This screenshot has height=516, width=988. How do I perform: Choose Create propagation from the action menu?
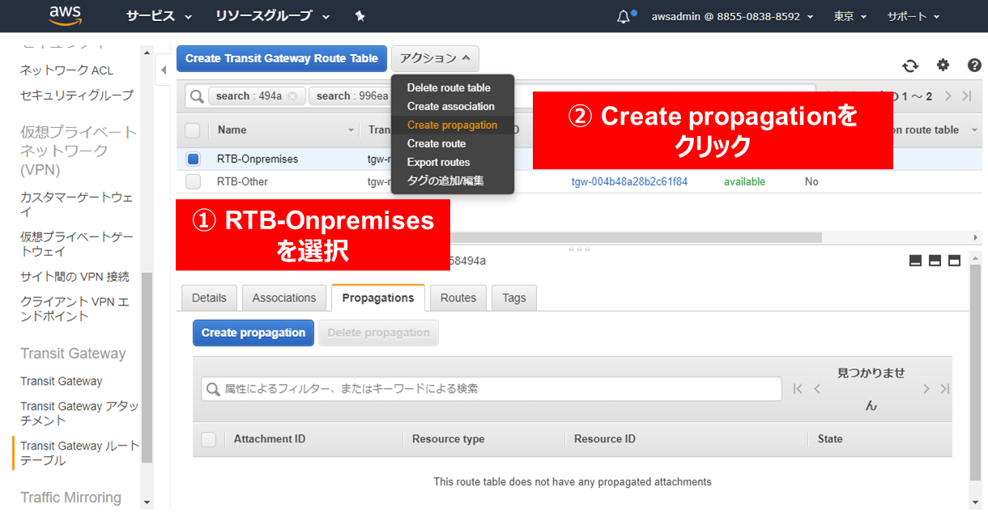coord(452,125)
